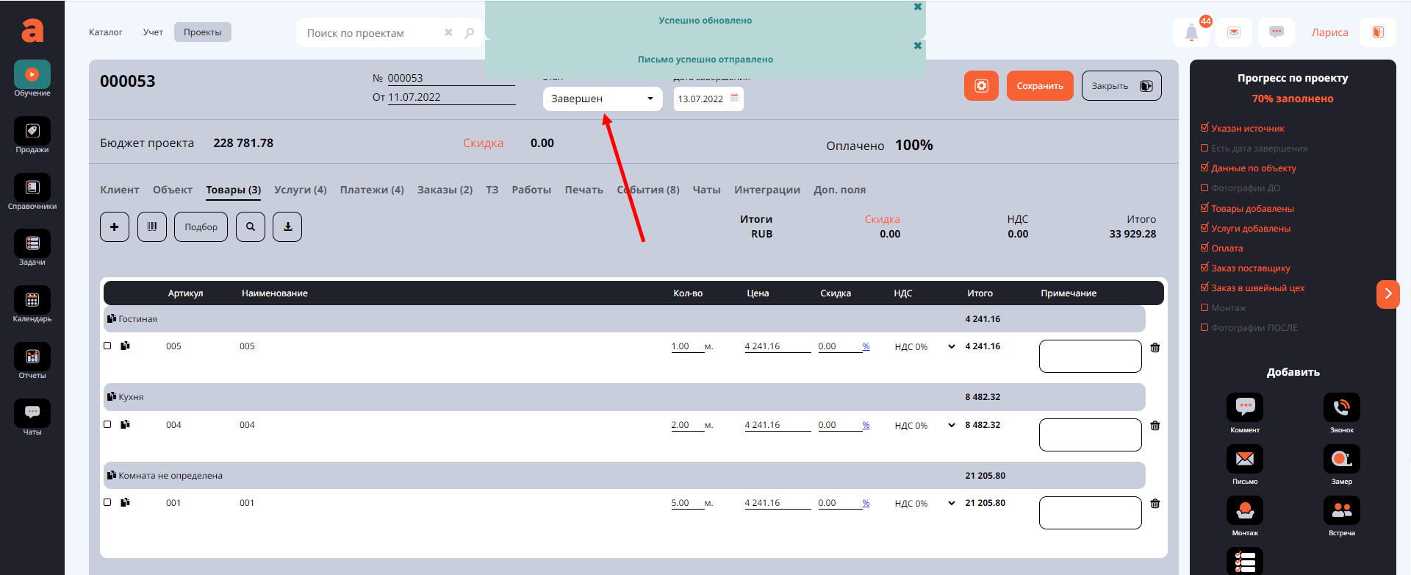
Task: Tick the checkbox for item 005
Action: point(107,346)
